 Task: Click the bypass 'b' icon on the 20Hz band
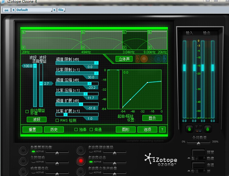[23, 32]
